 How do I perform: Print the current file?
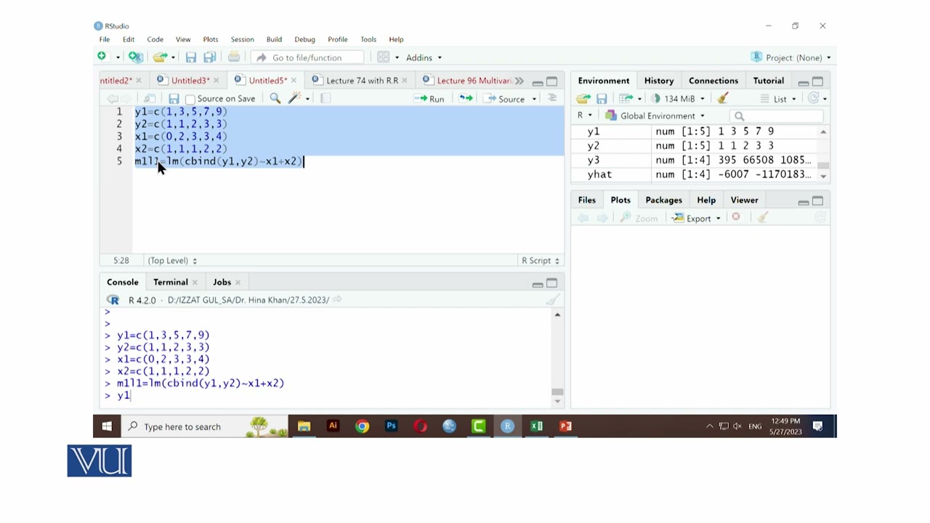(234, 57)
